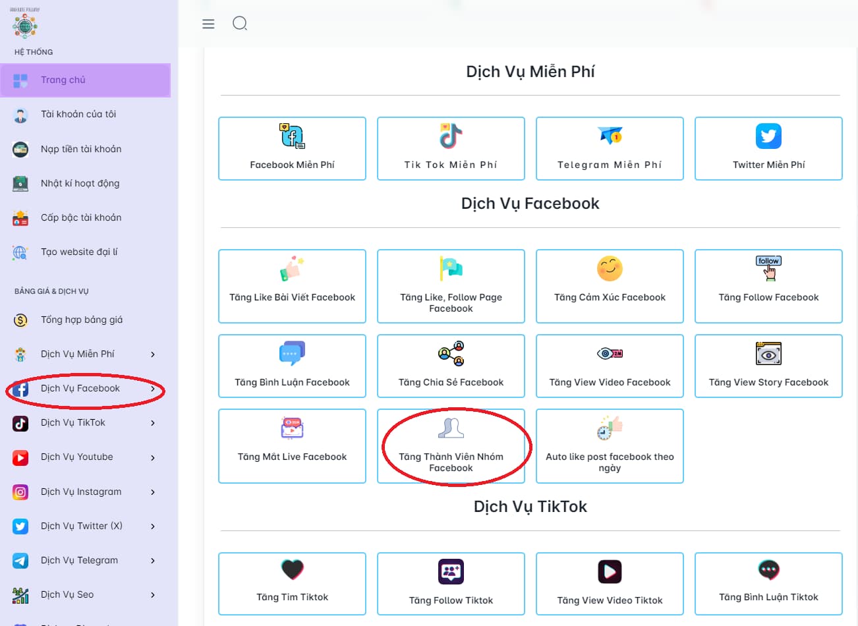The height and width of the screenshot is (626, 858).
Task: Click the share icon for Tăng Chia Sẻ Facebook
Action: pyautogui.click(x=451, y=354)
